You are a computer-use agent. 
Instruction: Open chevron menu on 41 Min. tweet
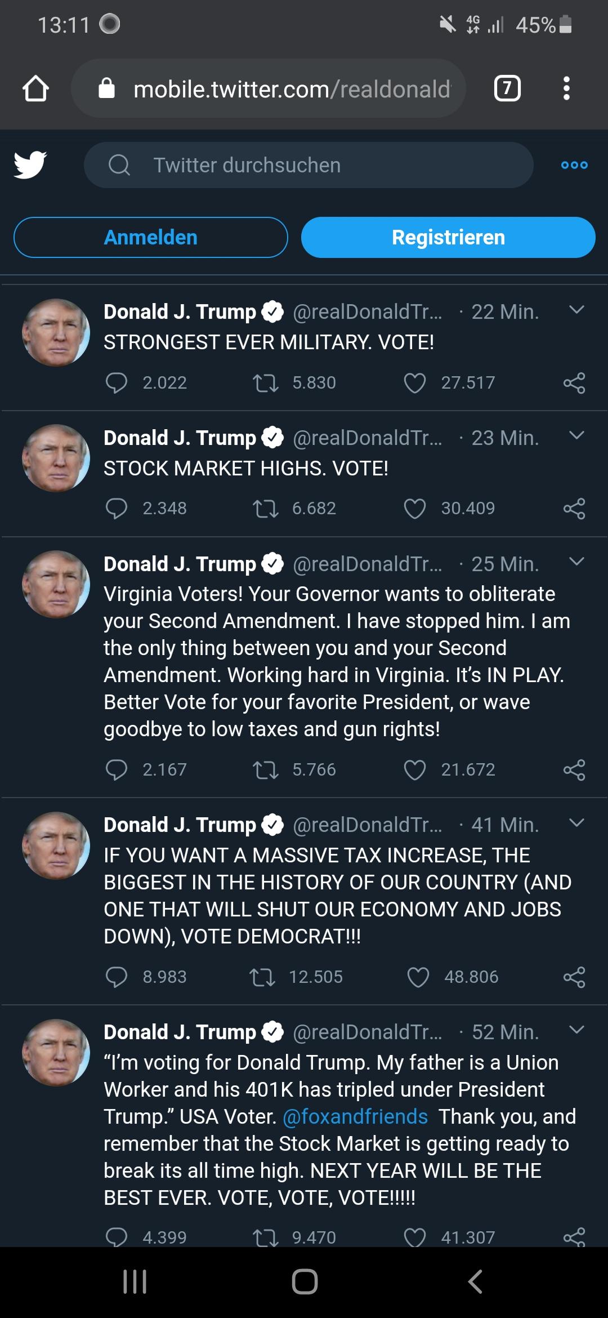tap(576, 823)
